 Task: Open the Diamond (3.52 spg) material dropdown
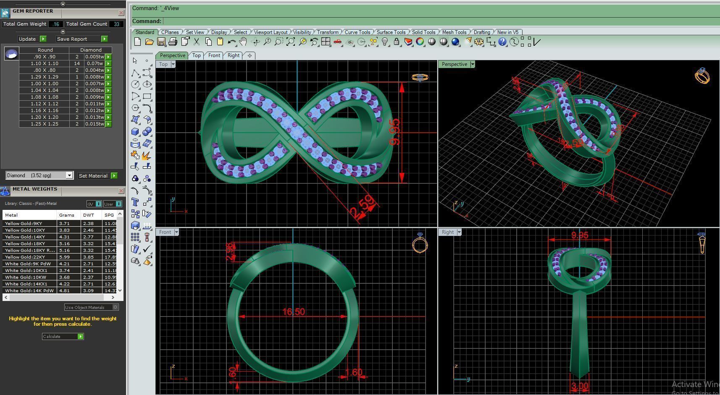point(69,175)
